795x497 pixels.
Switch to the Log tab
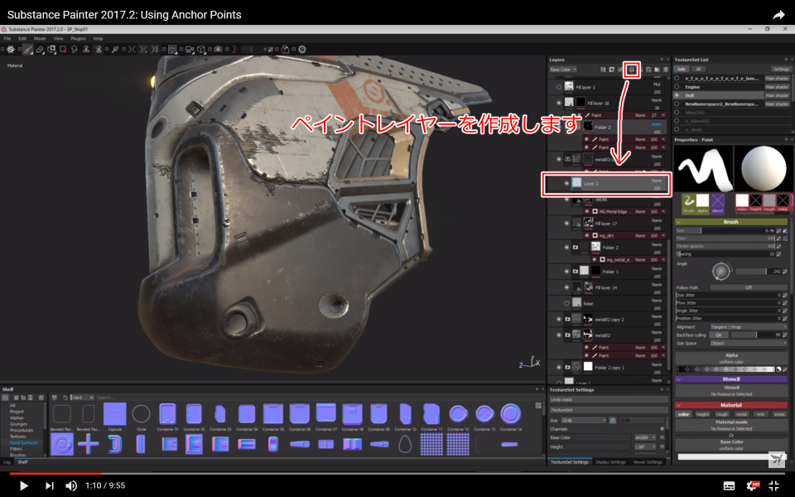(x=7, y=462)
